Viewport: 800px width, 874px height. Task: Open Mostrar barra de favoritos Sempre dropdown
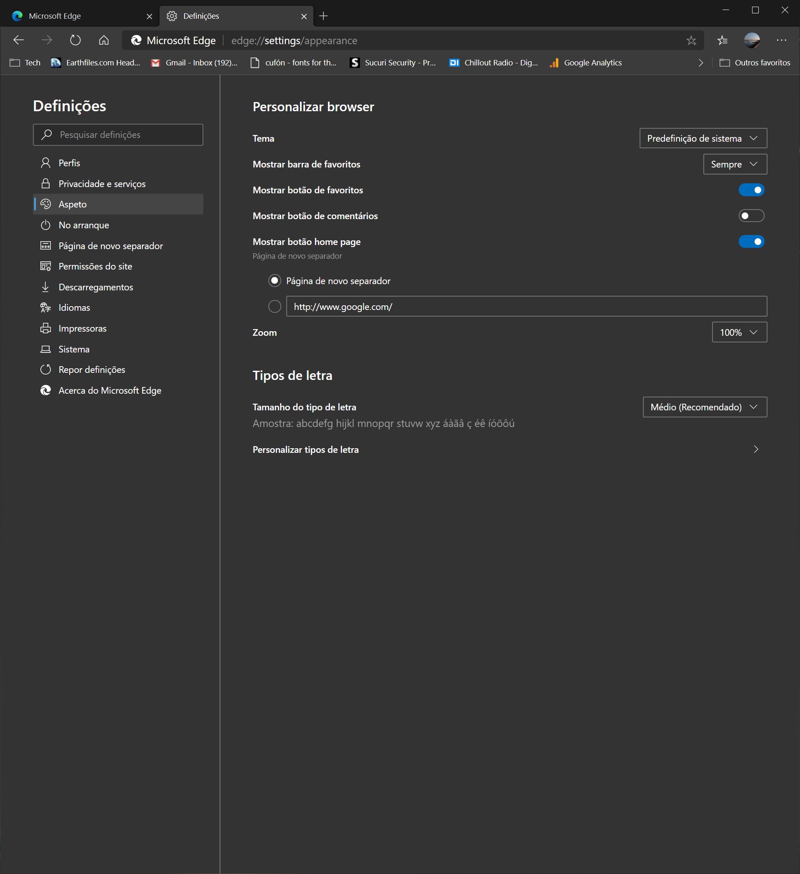(735, 164)
